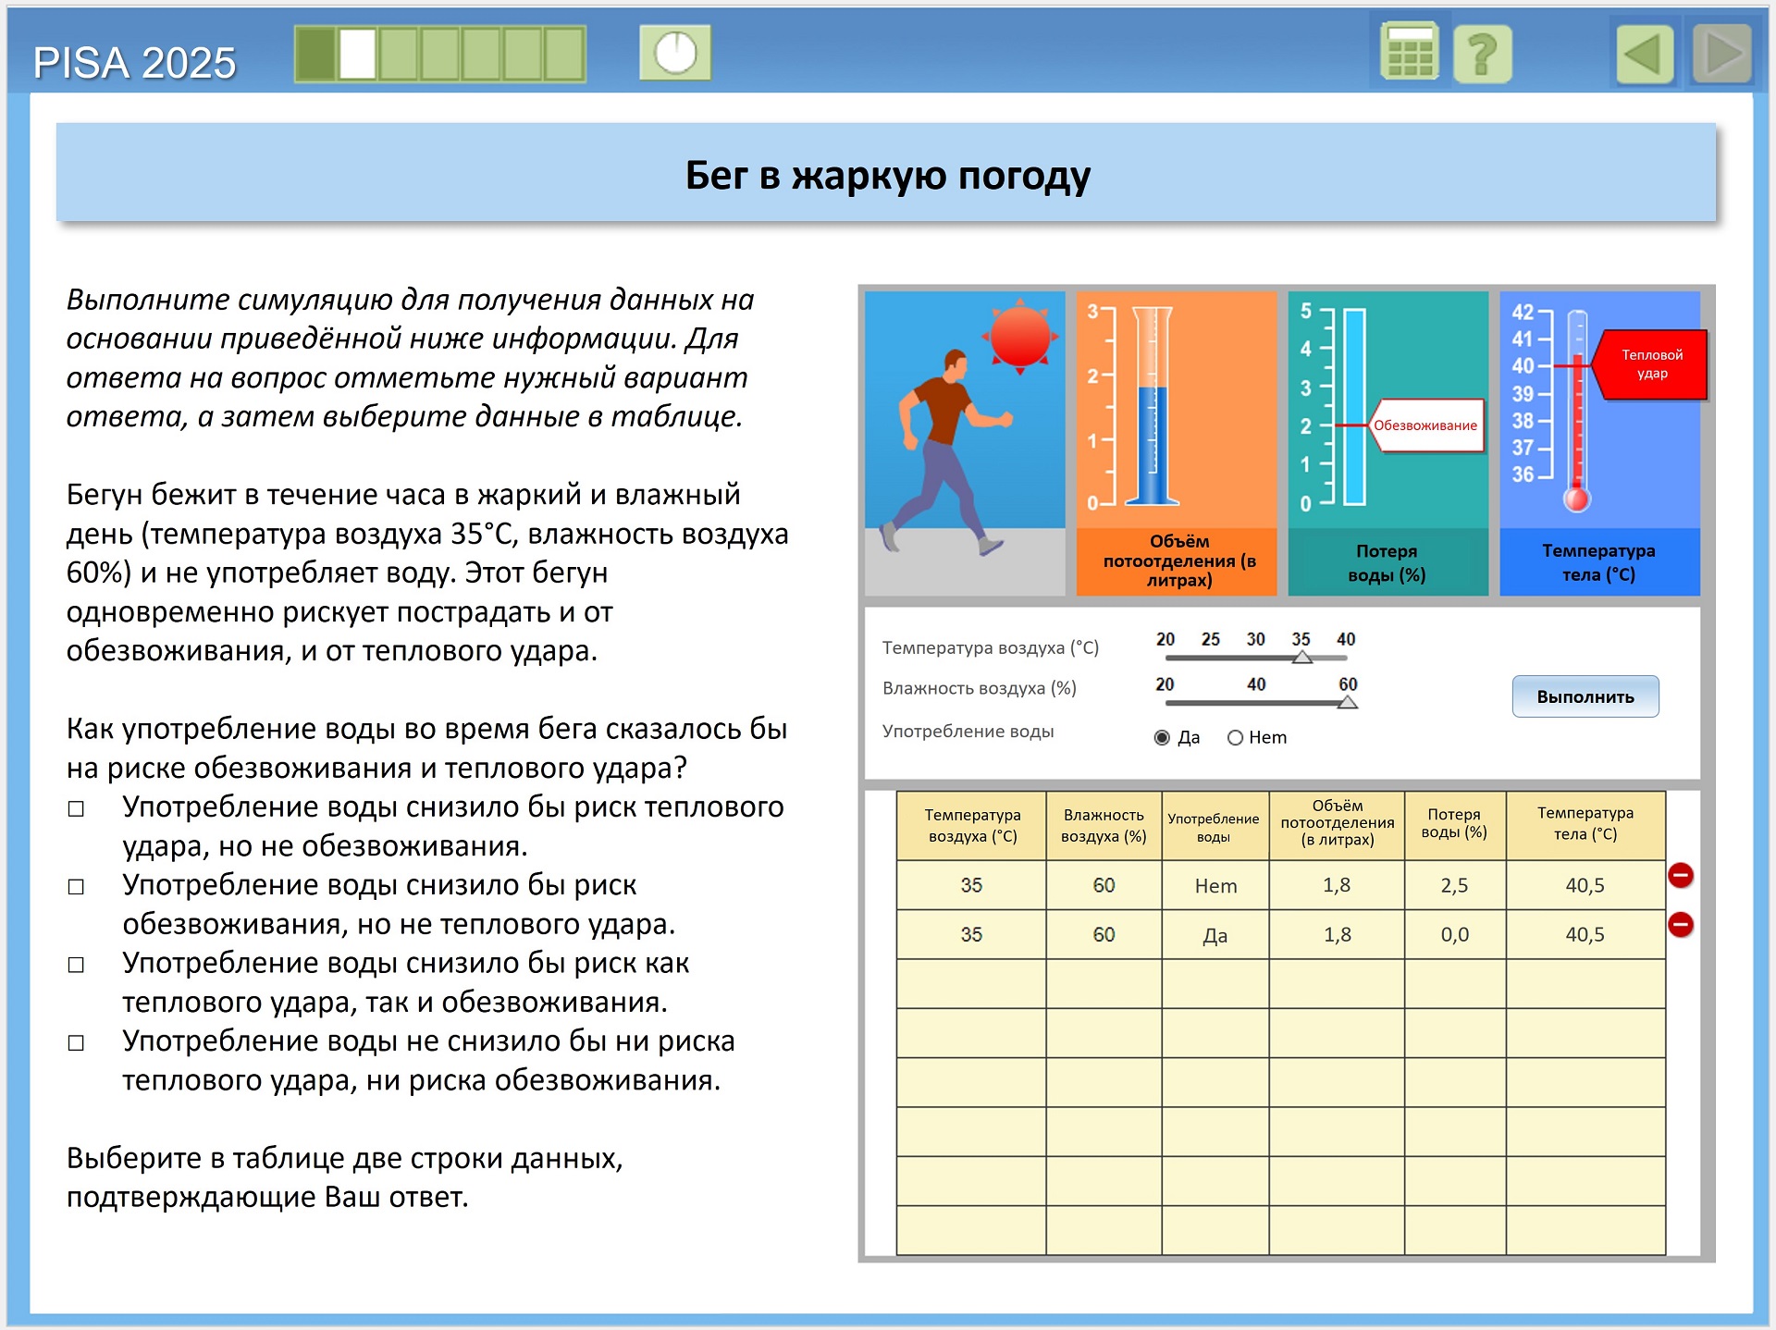1776x1330 pixels.
Task: Go to next question with forward arrow
Action: (1721, 54)
